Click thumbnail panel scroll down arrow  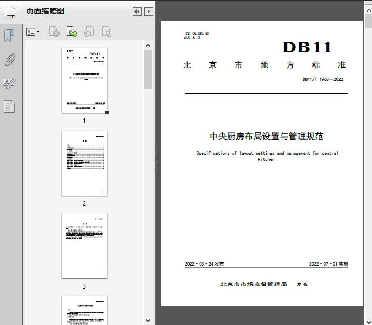[x=148, y=320]
